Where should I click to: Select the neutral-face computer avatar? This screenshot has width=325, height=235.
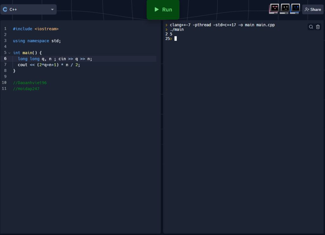(285, 9)
